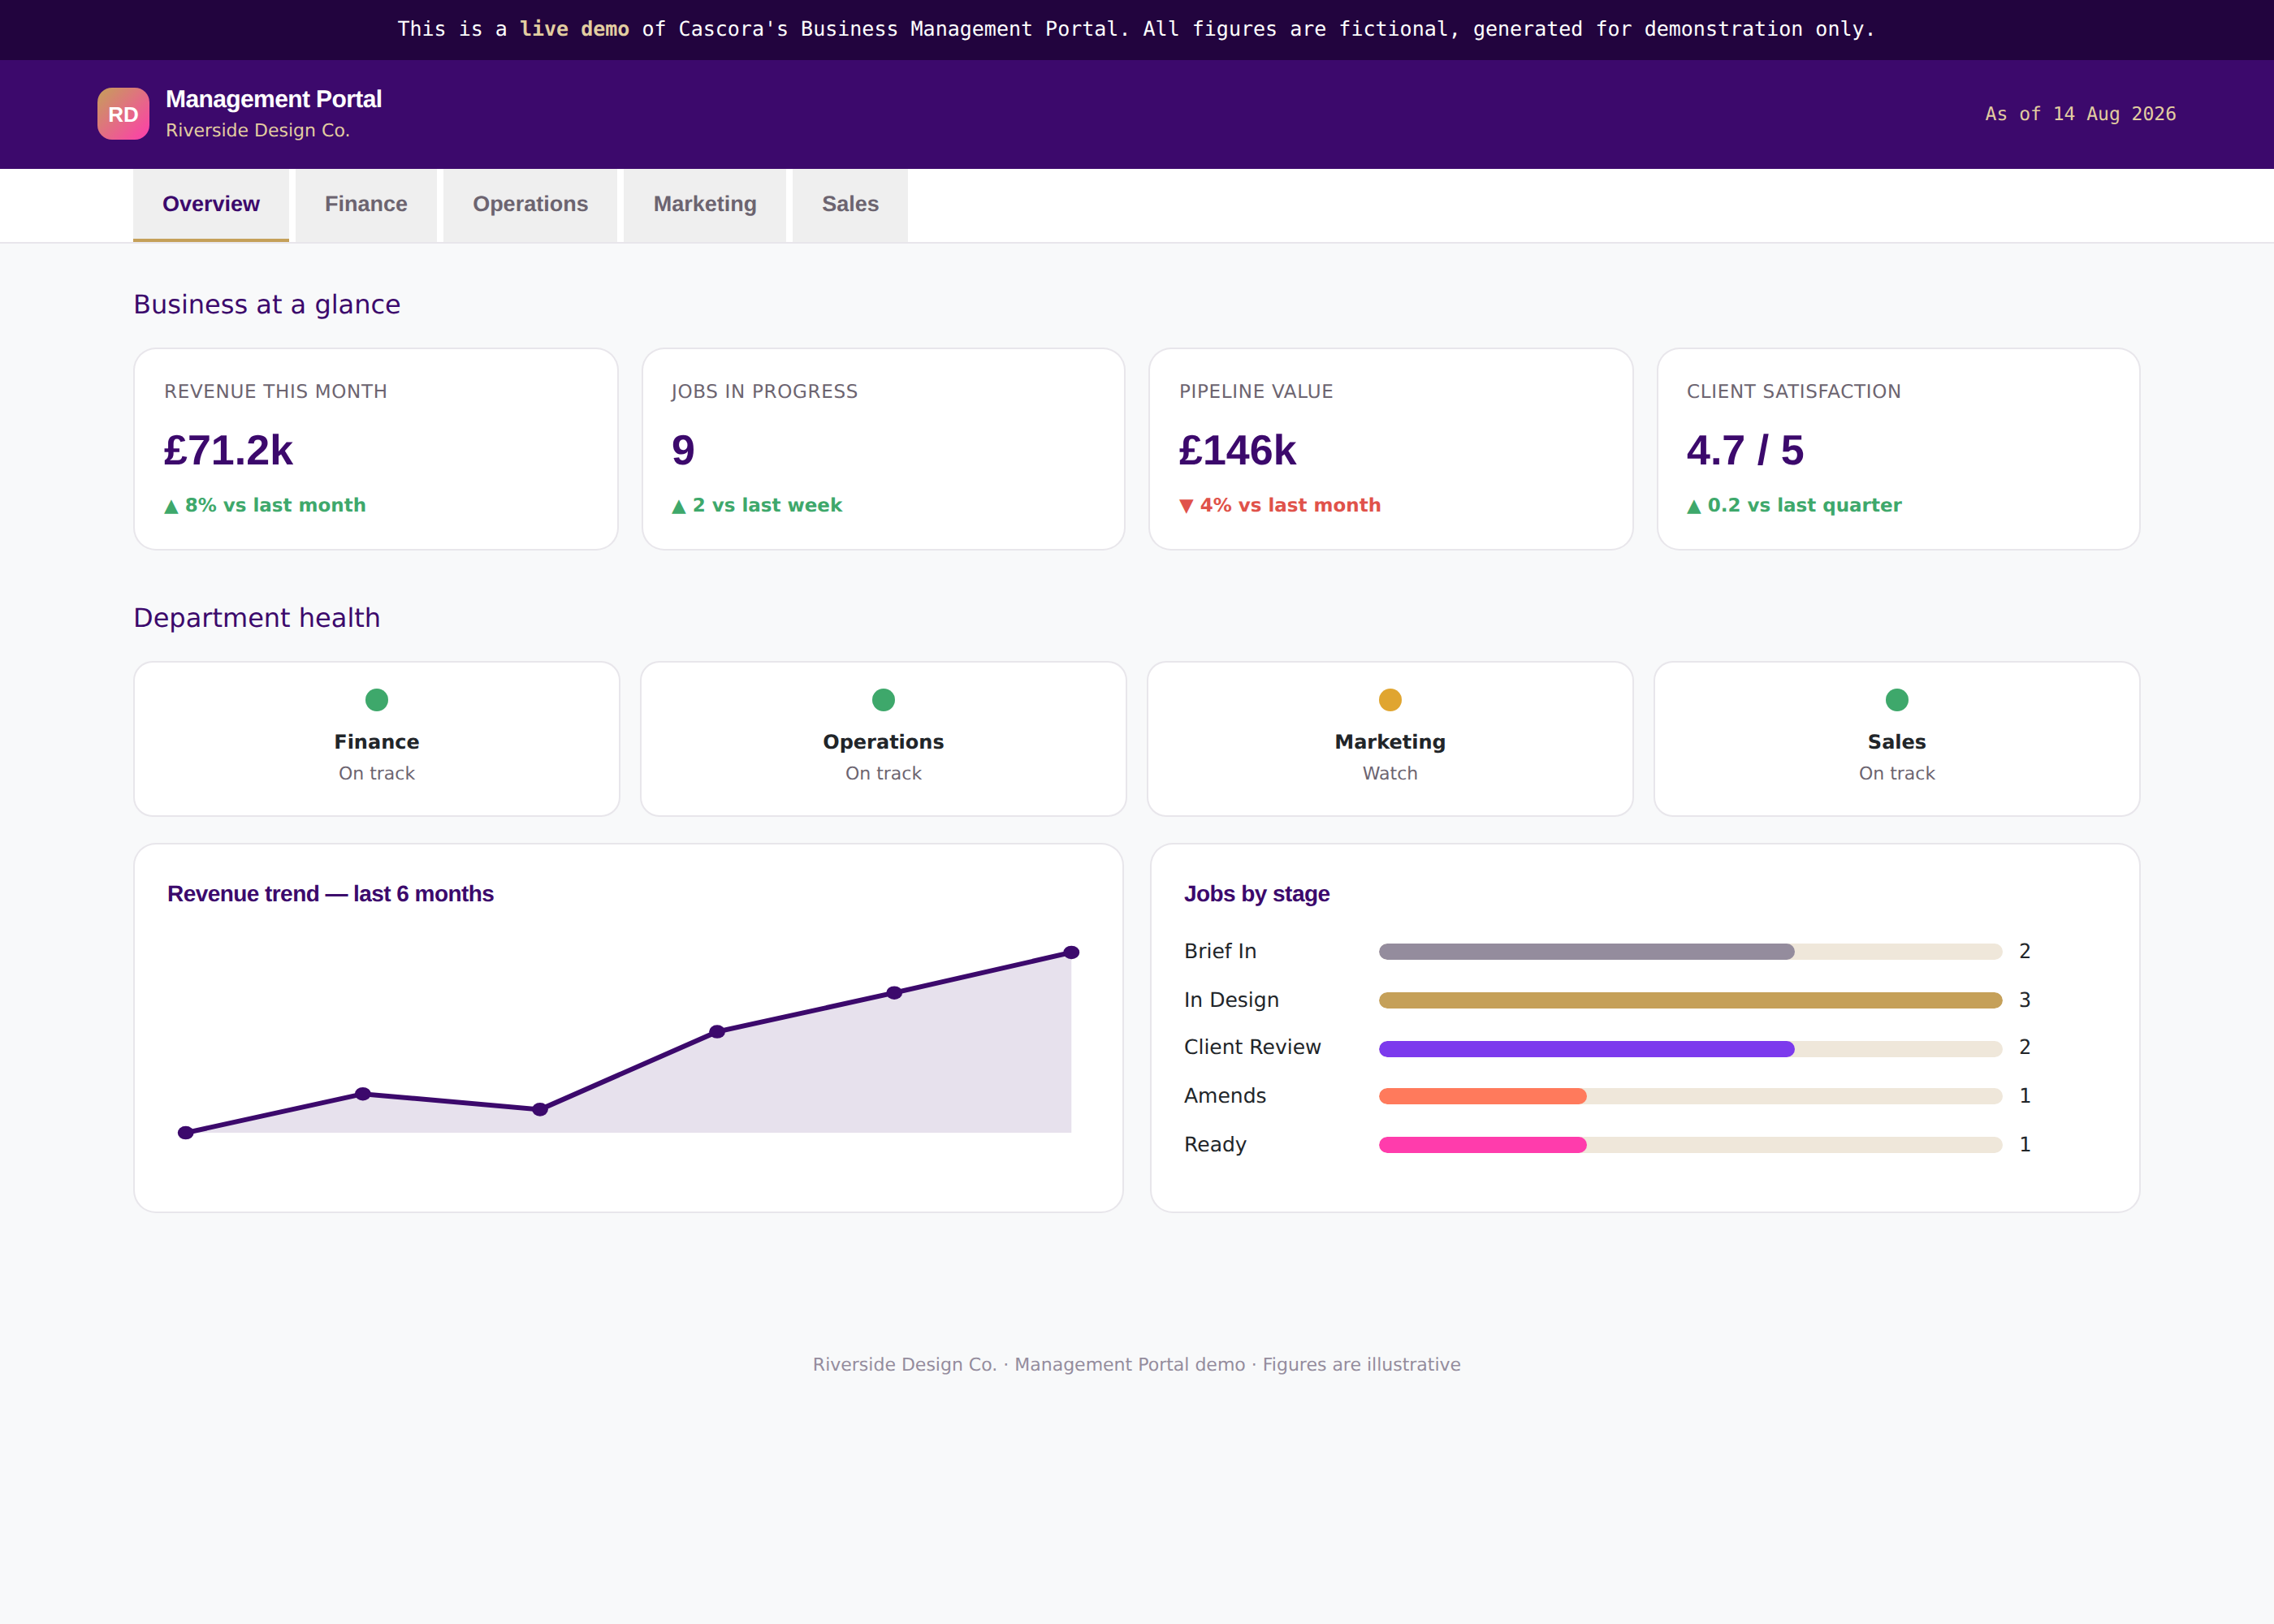This screenshot has height=1624, width=2274.
Task: Click the As of 14 Aug 2026 date
Action: tap(2080, 114)
